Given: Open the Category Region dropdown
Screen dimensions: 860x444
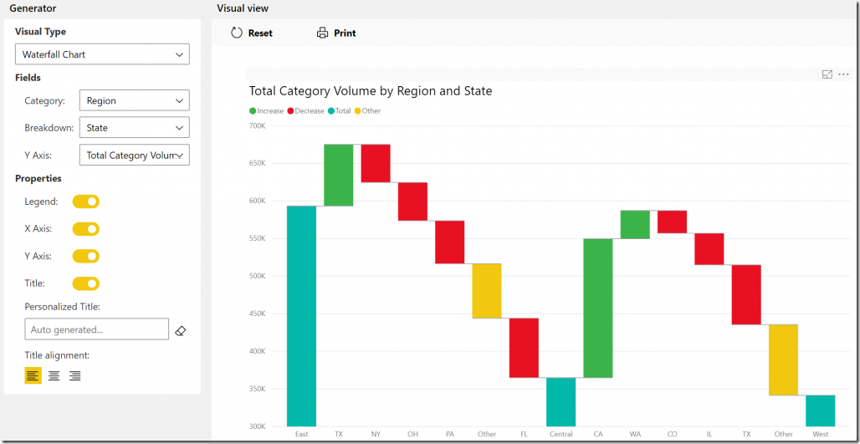Looking at the screenshot, I should click(135, 100).
